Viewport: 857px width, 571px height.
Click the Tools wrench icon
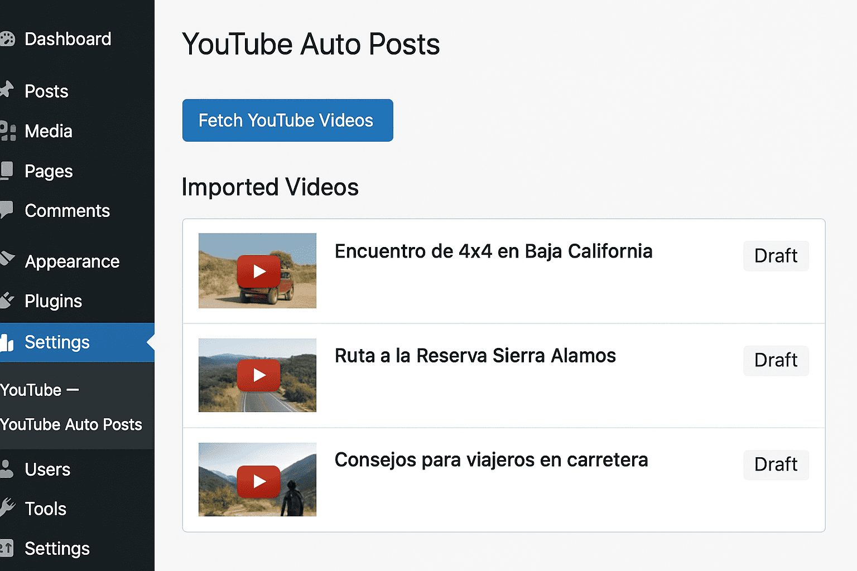[x=7, y=507]
